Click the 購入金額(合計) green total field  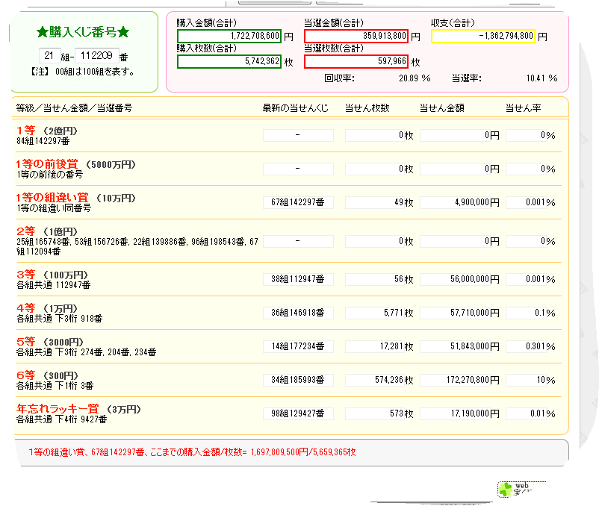coord(229,37)
